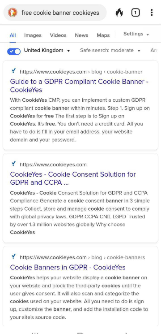
Task: Click the CookieYes favicon of third result
Action: coord(13,257)
